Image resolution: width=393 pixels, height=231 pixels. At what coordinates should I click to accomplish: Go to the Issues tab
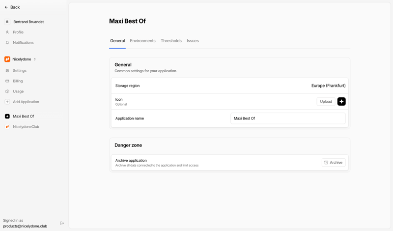pyautogui.click(x=193, y=41)
